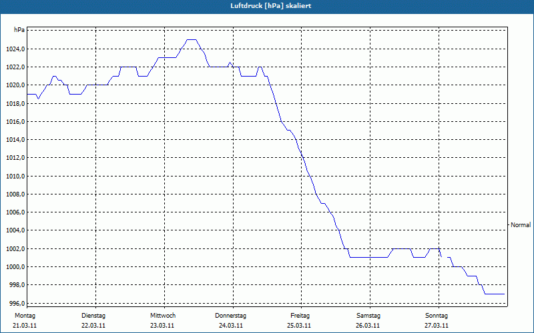The width and height of the screenshot is (534, 333).
Task: Click the 'Normal' pressure marker label
Action: pos(521,225)
